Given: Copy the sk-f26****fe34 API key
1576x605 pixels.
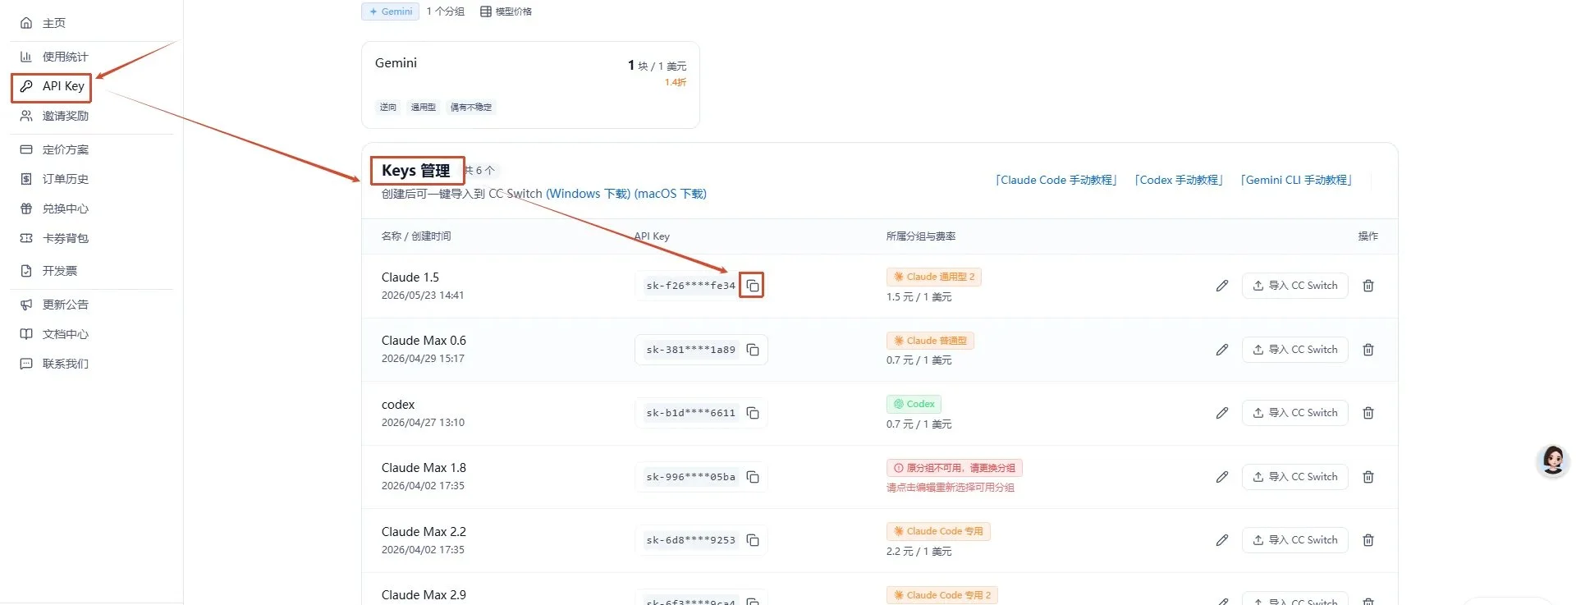Looking at the screenshot, I should [x=752, y=286].
